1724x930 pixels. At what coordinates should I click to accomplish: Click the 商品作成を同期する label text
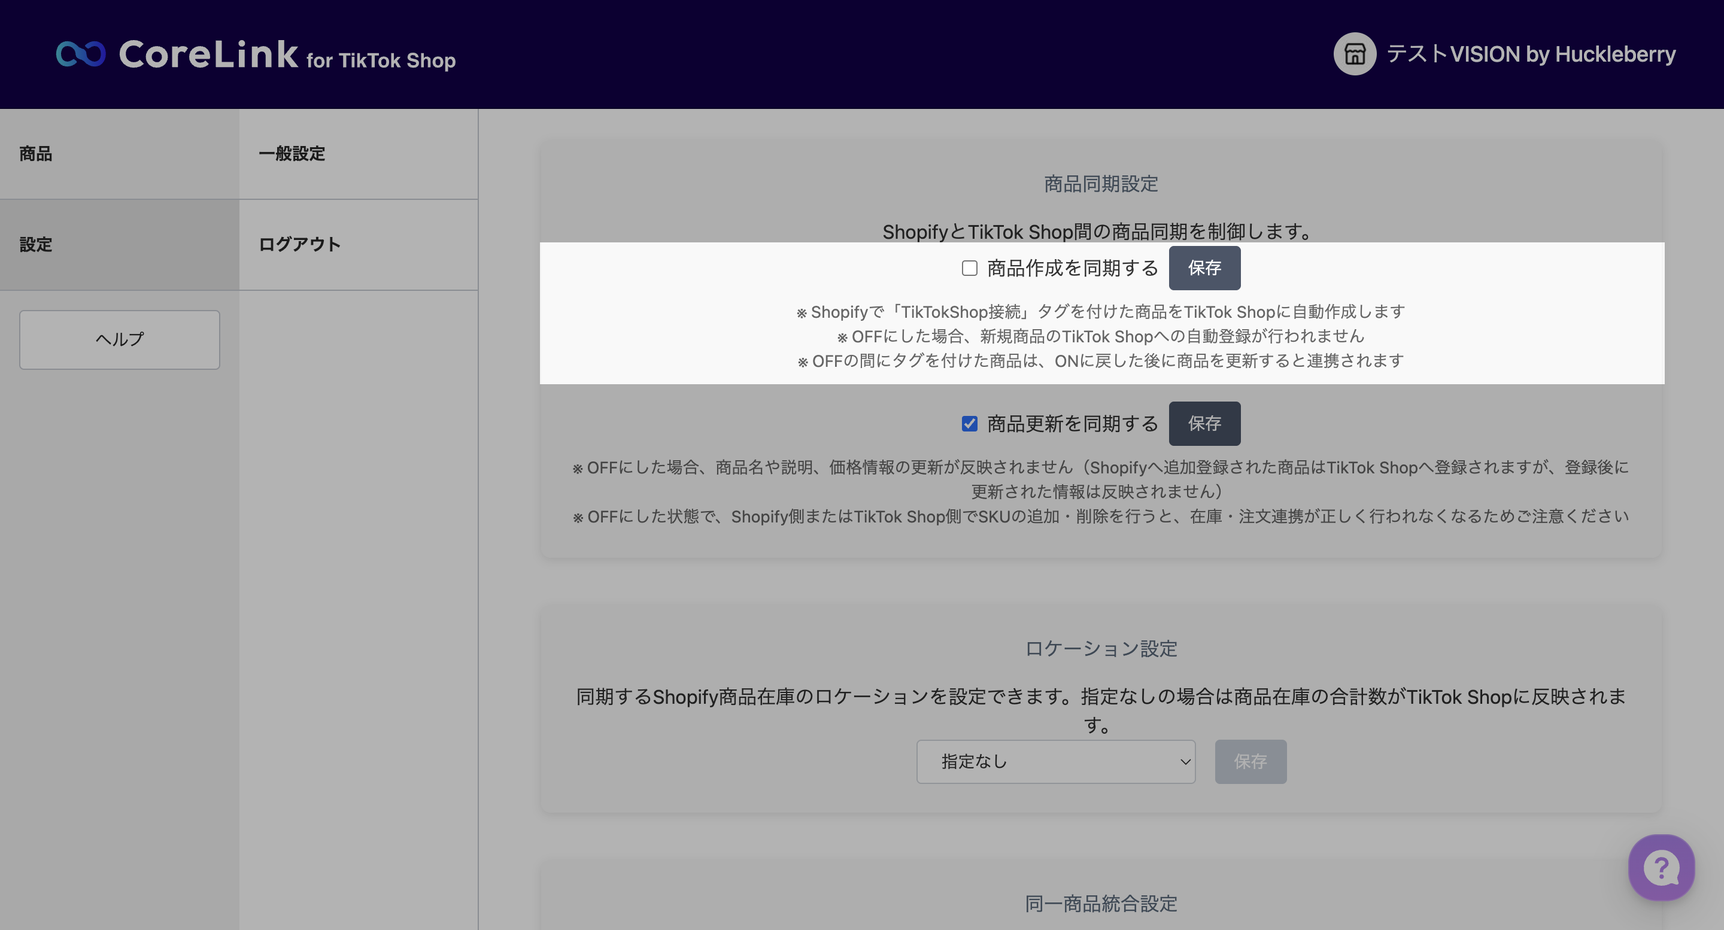pyautogui.click(x=1072, y=268)
